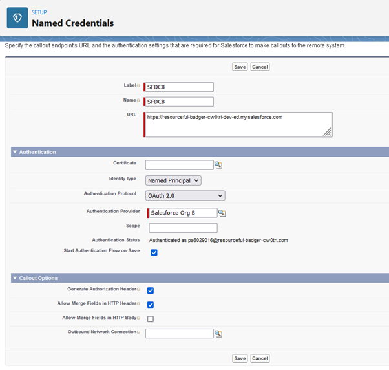389x370 pixels.
Task: Enable Allow Merge Fields in HTTP Body
Action: point(151,319)
